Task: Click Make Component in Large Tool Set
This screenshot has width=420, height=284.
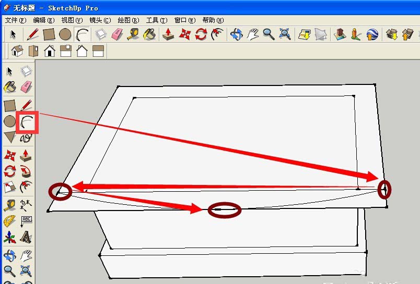Action: [26, 71]
